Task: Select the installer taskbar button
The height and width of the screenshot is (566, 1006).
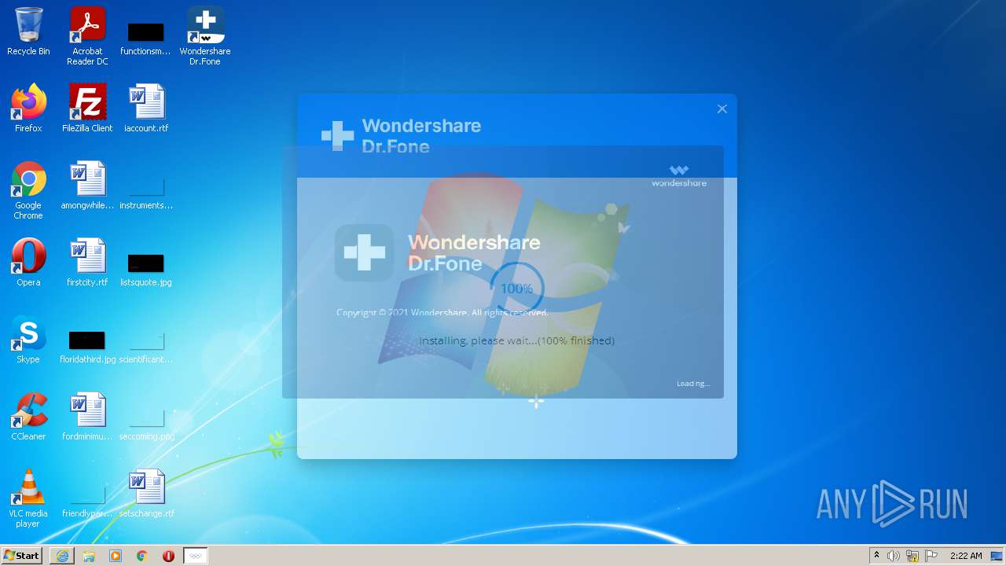Action: pos(196,556)
